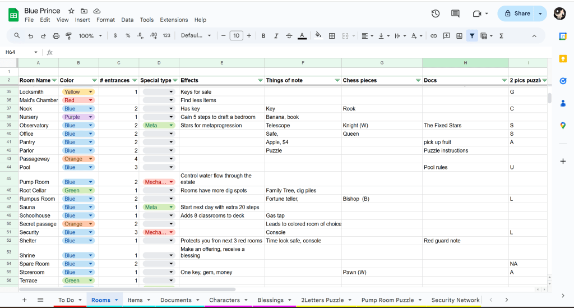Image resolution: width=574 pixels, height=308 pixels.
Task: Toggle bold formatting
Action: [x=263, y=36]
